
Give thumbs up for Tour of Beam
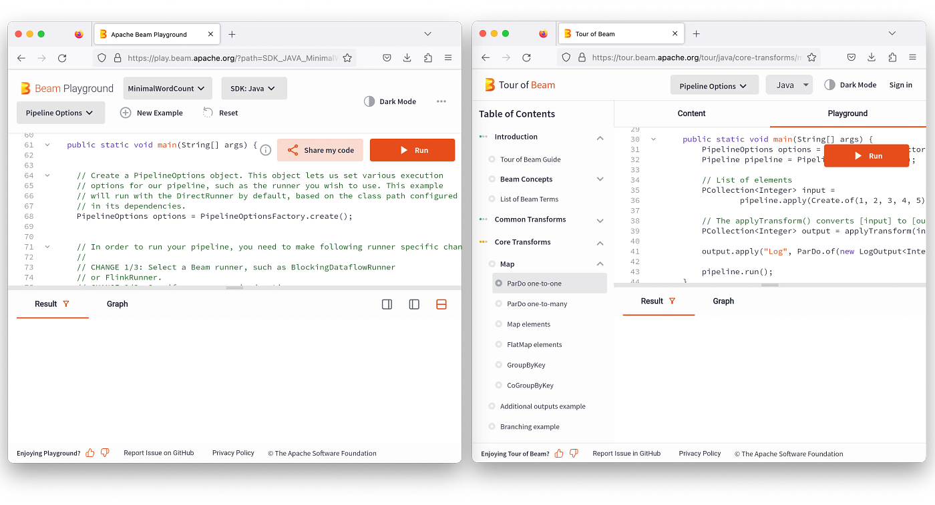(x=559, y=454)
